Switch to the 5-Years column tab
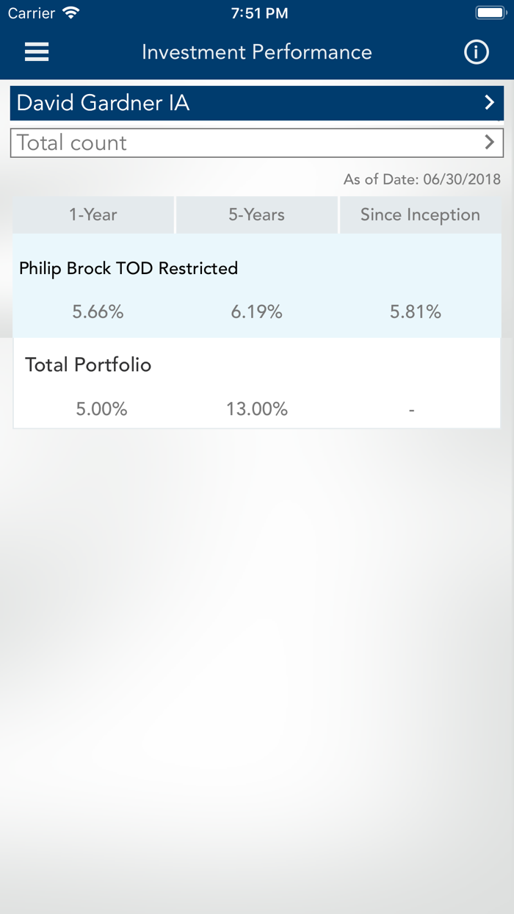Screen dimensions: 514x914 pos(256,215)
